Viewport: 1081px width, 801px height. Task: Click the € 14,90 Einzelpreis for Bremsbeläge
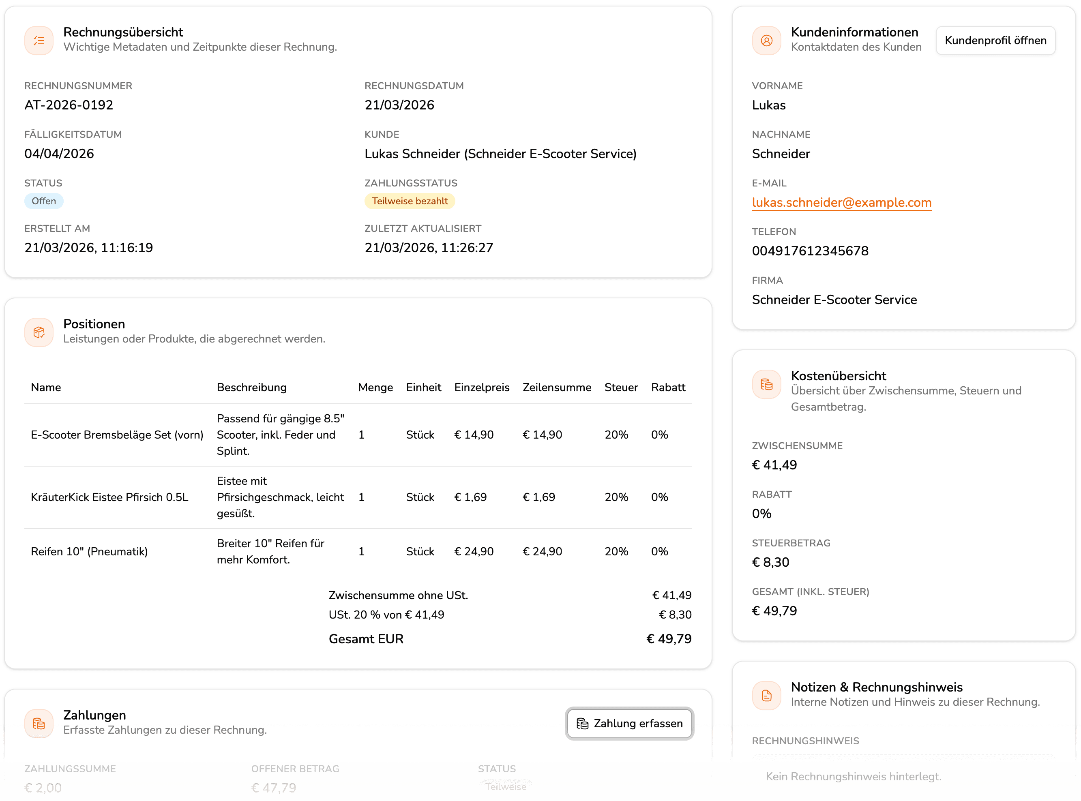pos(474,435)
